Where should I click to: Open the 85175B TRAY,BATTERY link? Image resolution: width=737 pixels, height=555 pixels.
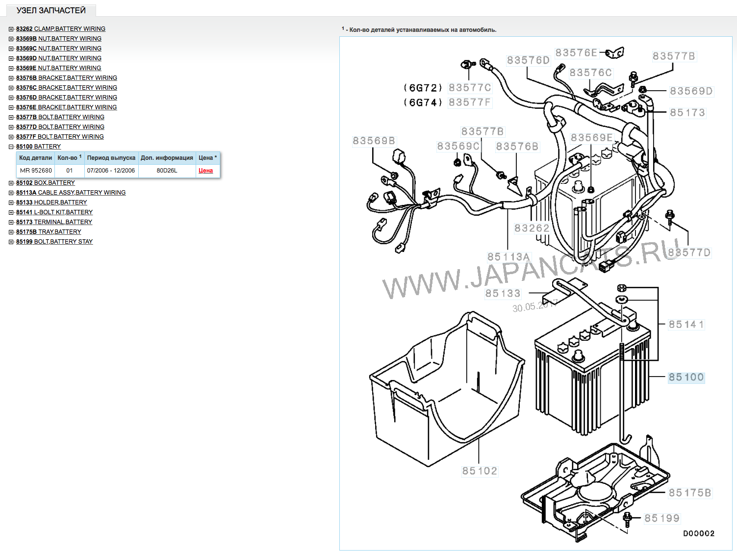pyautogui.click(x=49, y=232)
